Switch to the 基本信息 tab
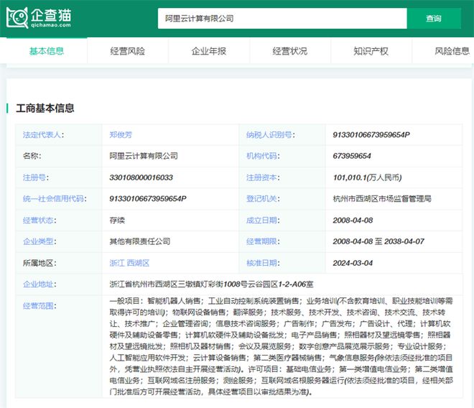This screenshot has width=474, height=408. 47,51
